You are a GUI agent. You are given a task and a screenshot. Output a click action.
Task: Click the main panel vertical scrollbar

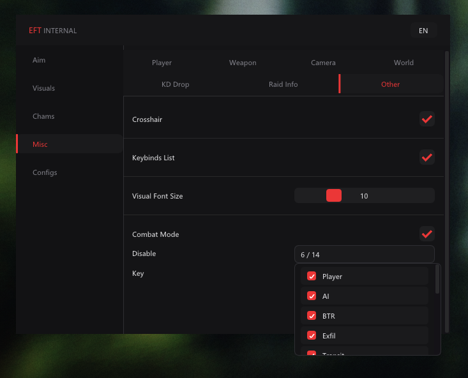click(447, 192)
